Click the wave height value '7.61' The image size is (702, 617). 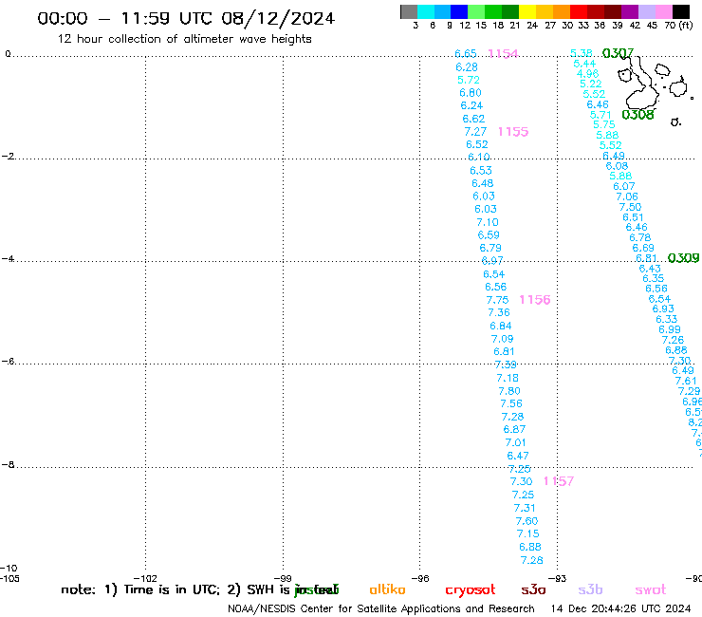[686, 381]
